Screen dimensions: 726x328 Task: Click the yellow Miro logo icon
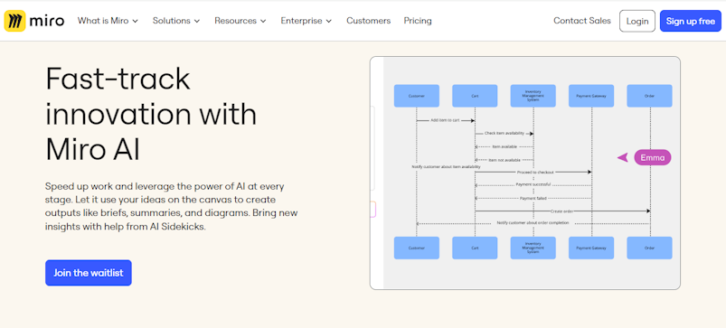[14, 21]
